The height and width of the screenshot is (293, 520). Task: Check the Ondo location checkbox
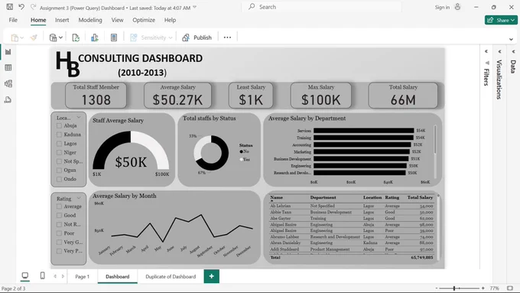pos(59,179)
